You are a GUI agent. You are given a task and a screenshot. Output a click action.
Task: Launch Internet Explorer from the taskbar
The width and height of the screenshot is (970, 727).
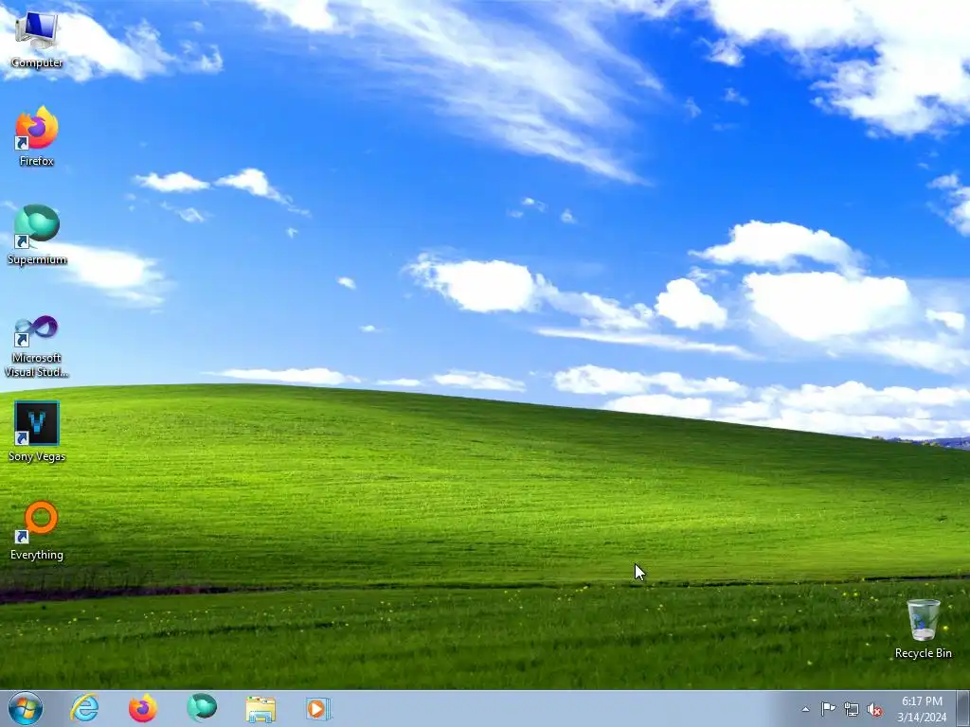click(84, 708)
